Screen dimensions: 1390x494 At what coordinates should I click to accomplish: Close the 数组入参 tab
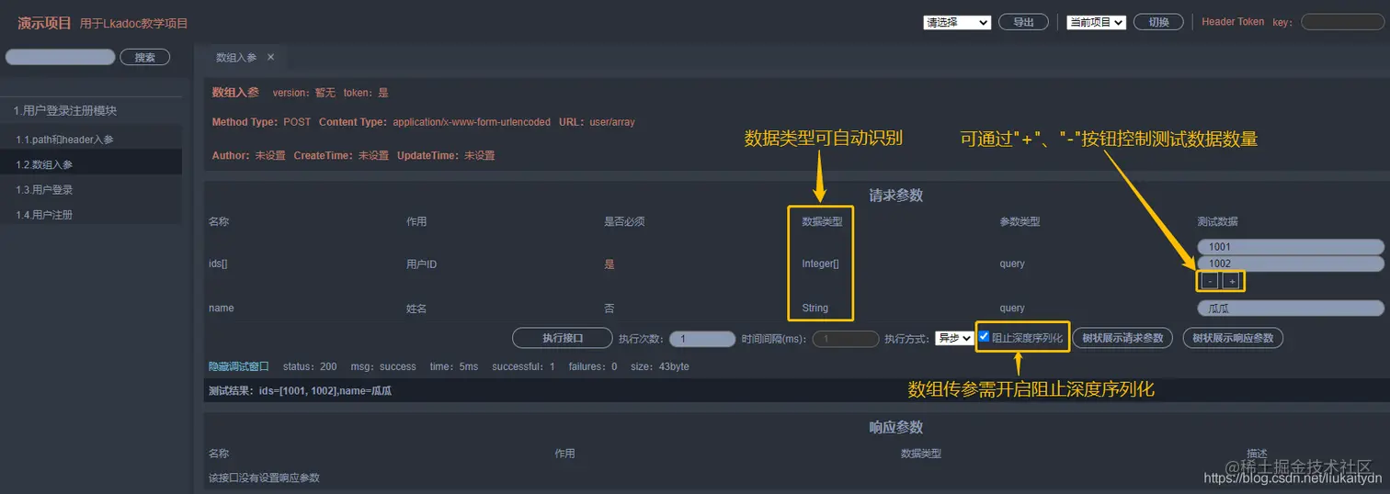click(x=270, y=57)
